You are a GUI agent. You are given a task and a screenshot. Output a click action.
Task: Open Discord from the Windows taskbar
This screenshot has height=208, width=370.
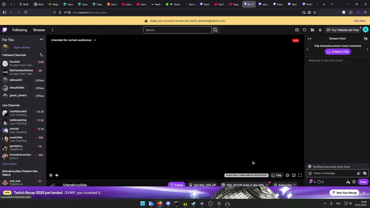(x=168, y=204)
